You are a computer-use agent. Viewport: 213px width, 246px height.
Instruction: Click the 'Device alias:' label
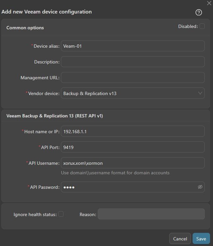coord(47,46)
